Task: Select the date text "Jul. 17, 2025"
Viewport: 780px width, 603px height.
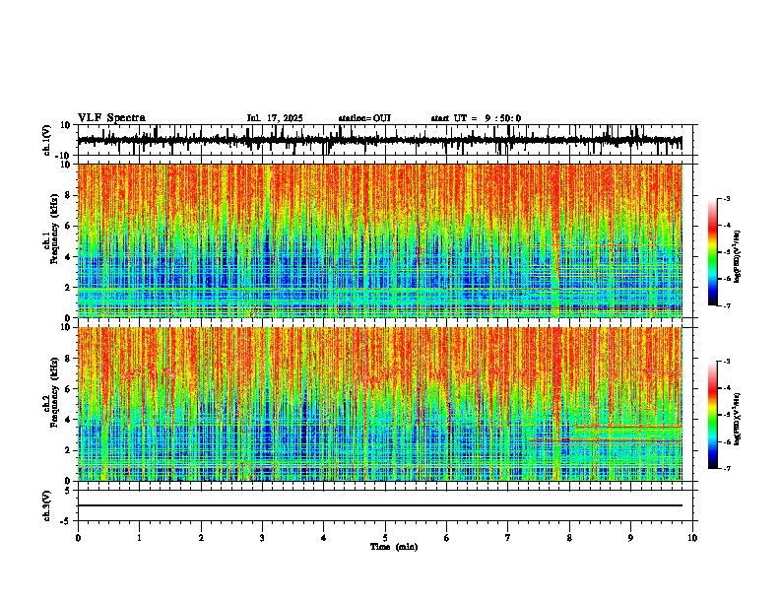Action: click(x=275, y=118)
